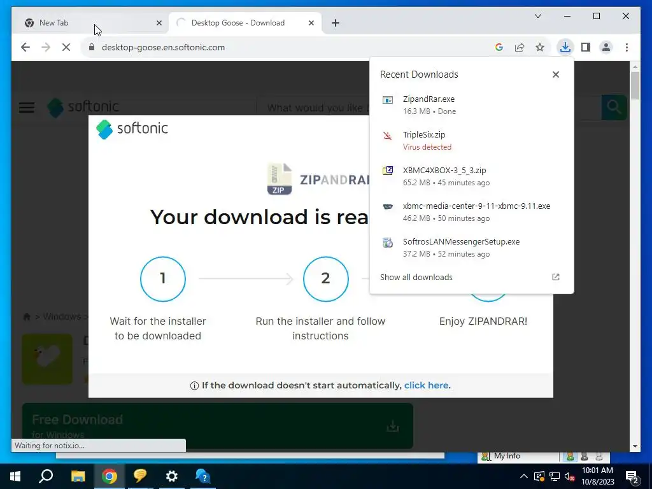
Task: Open the Chrome profile avatar
Action: [x=606, y=47]
